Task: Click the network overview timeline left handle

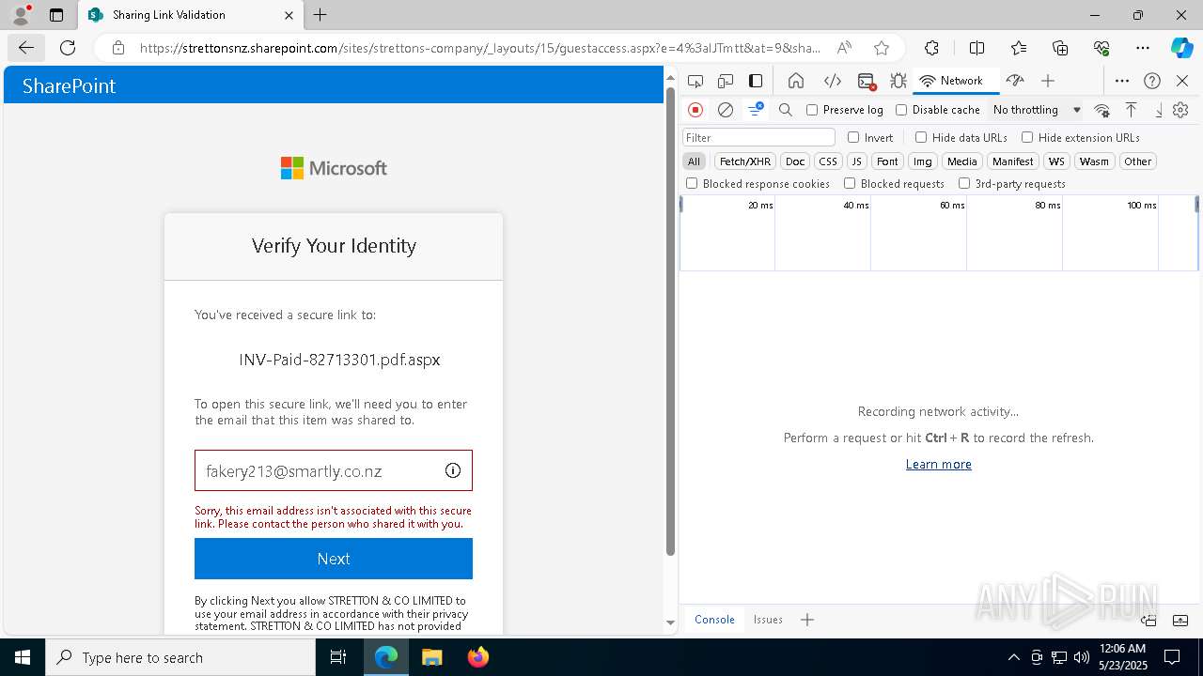Action: 681,203
